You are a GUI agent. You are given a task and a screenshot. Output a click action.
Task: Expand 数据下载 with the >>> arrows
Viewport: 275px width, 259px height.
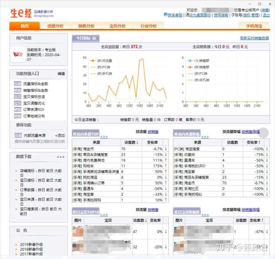61,157
